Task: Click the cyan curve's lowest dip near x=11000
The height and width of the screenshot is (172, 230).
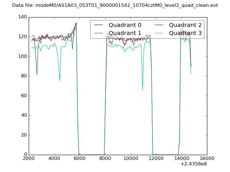Action: point(142,90)
